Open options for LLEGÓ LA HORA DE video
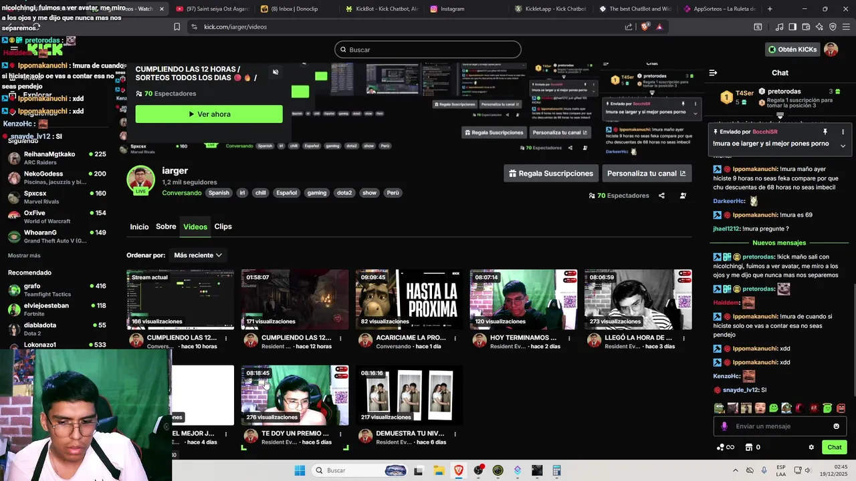 pyautogui.click(x=683, y=338)
